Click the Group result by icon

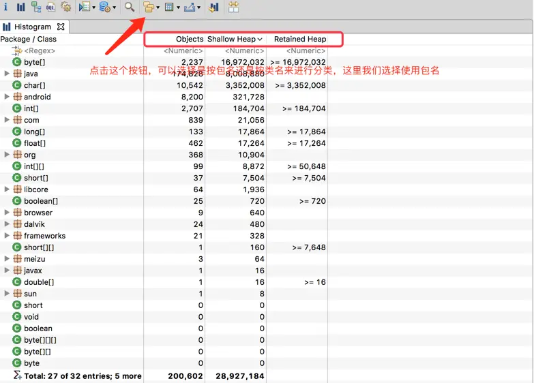coord(149,7)
